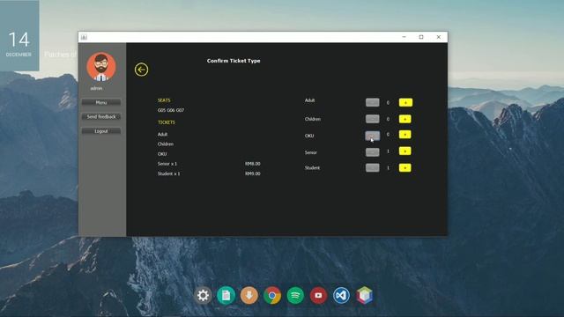This screenshot has height=317, width=564.
Task: Open Spotify from the dock
Action: (x=295, y=296)
